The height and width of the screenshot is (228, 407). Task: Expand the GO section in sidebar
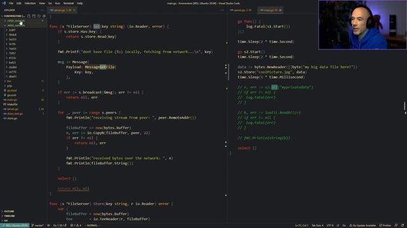tap(24, 220)
